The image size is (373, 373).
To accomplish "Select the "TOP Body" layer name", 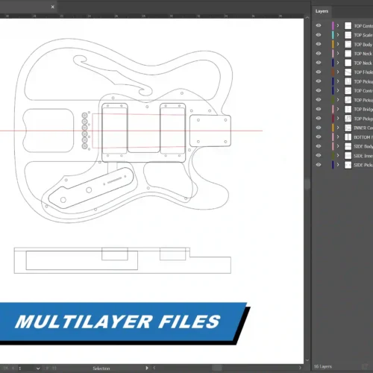I will click(x=363, y=45).
